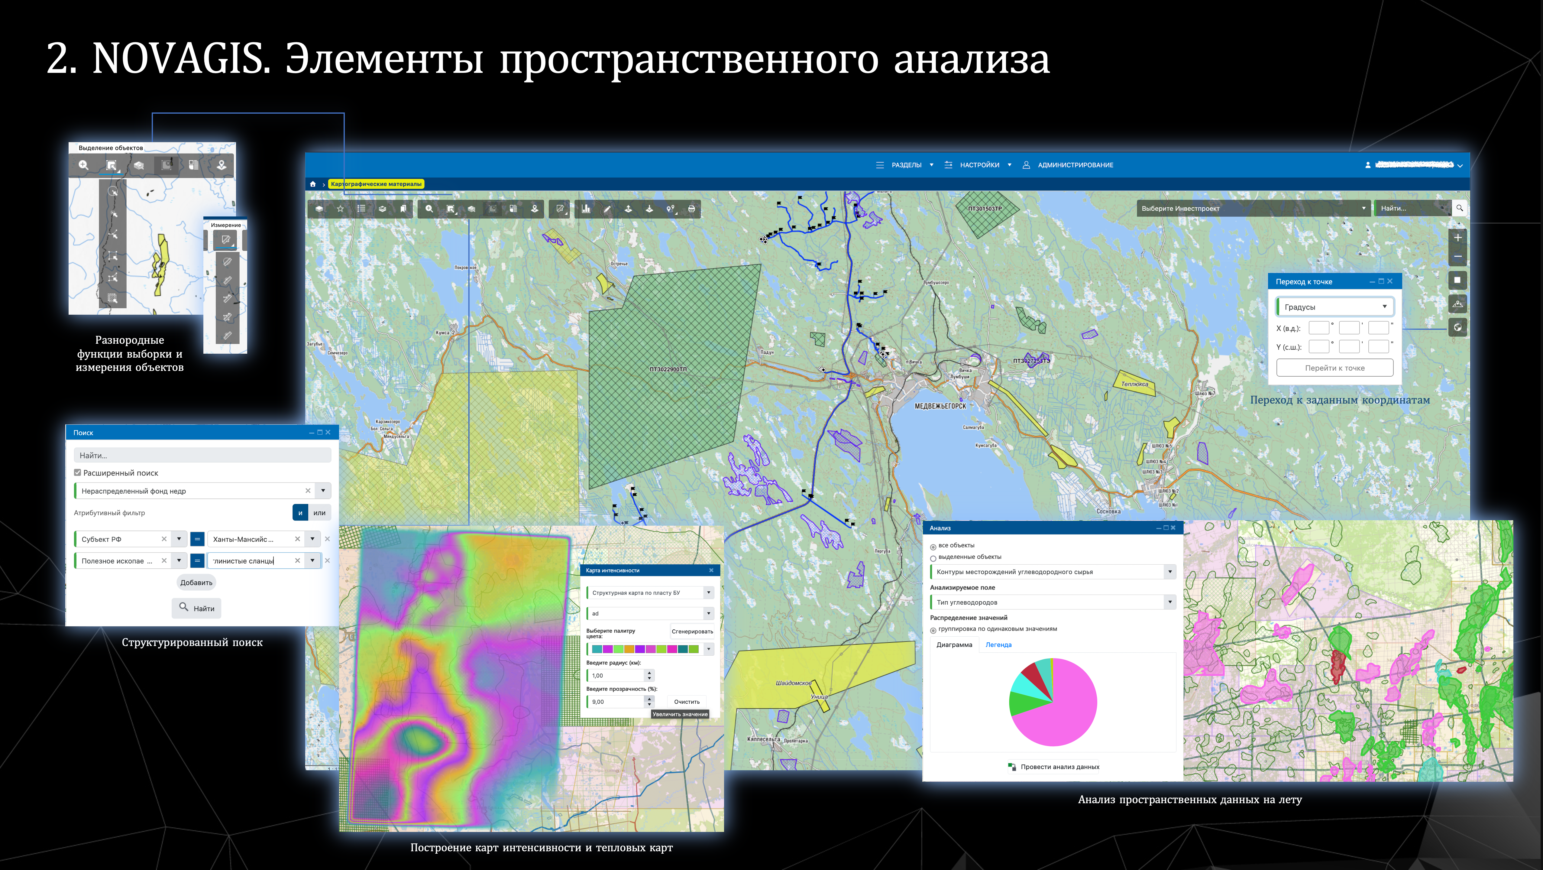Open the Полезное ископае... field dropdown
The height and width of the screenshot is (870, 1543).
pyautogui.click(x=179, y=561)
